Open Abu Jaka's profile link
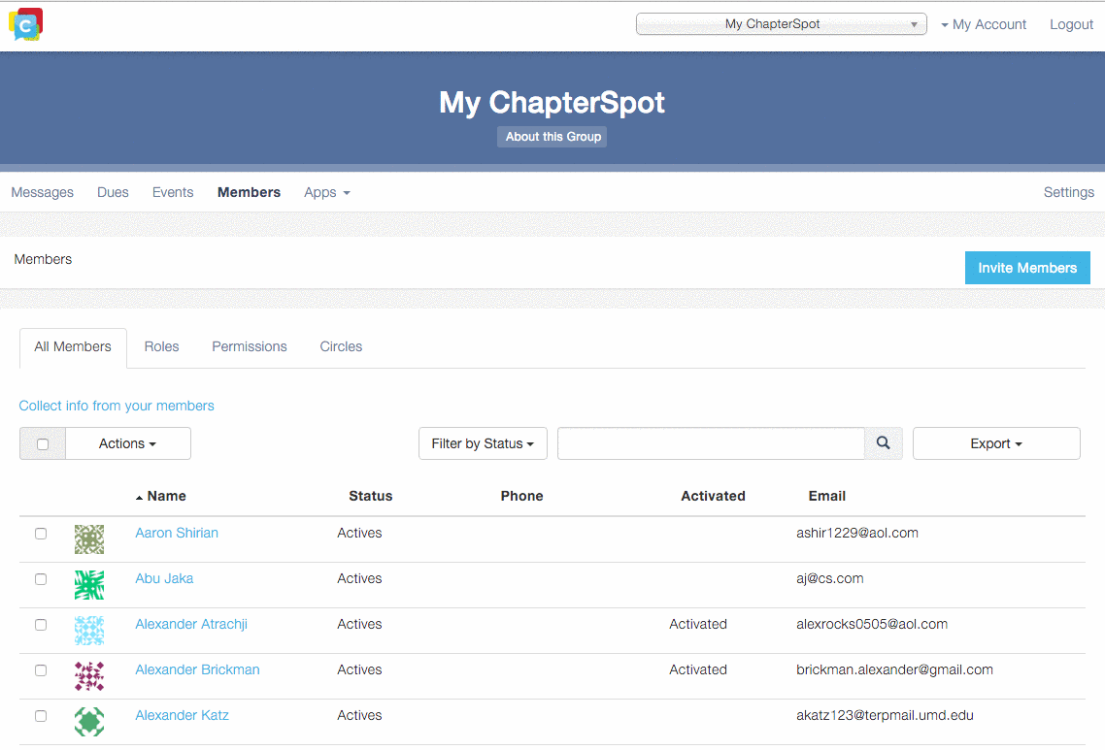This screenshot has width=1105, height=750. click(x=164, y=579)
